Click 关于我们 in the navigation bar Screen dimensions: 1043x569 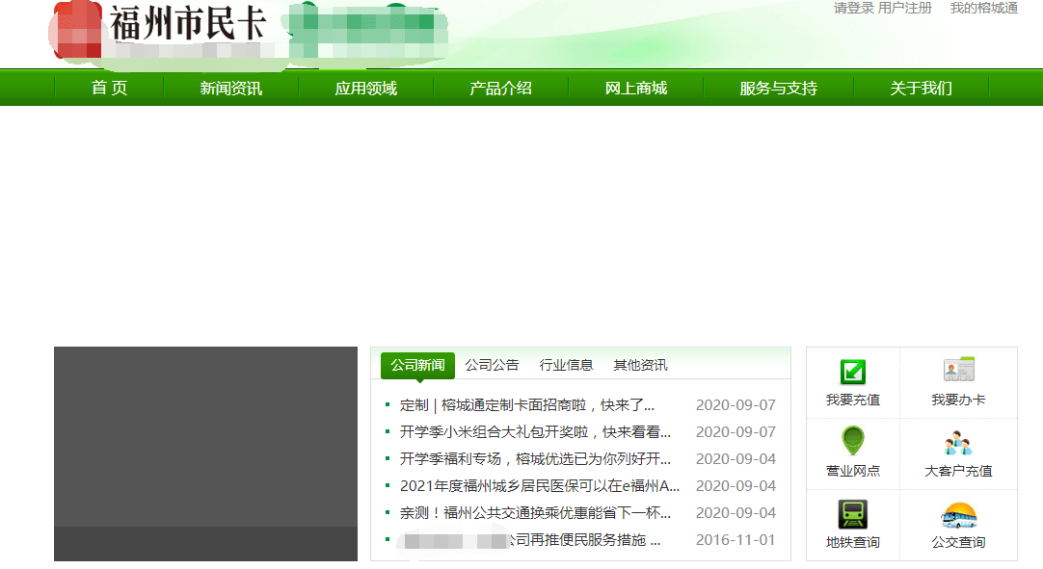point(921,89)
